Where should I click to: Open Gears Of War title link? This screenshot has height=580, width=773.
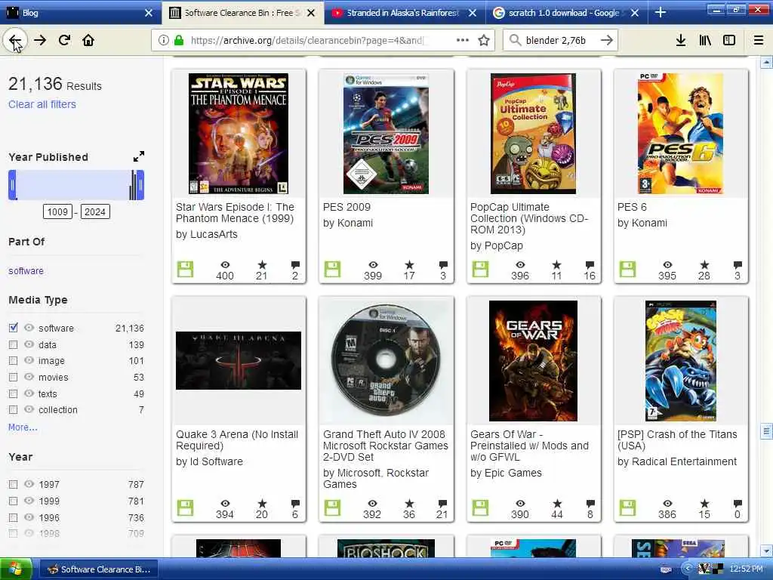click(x=529, y=446)
